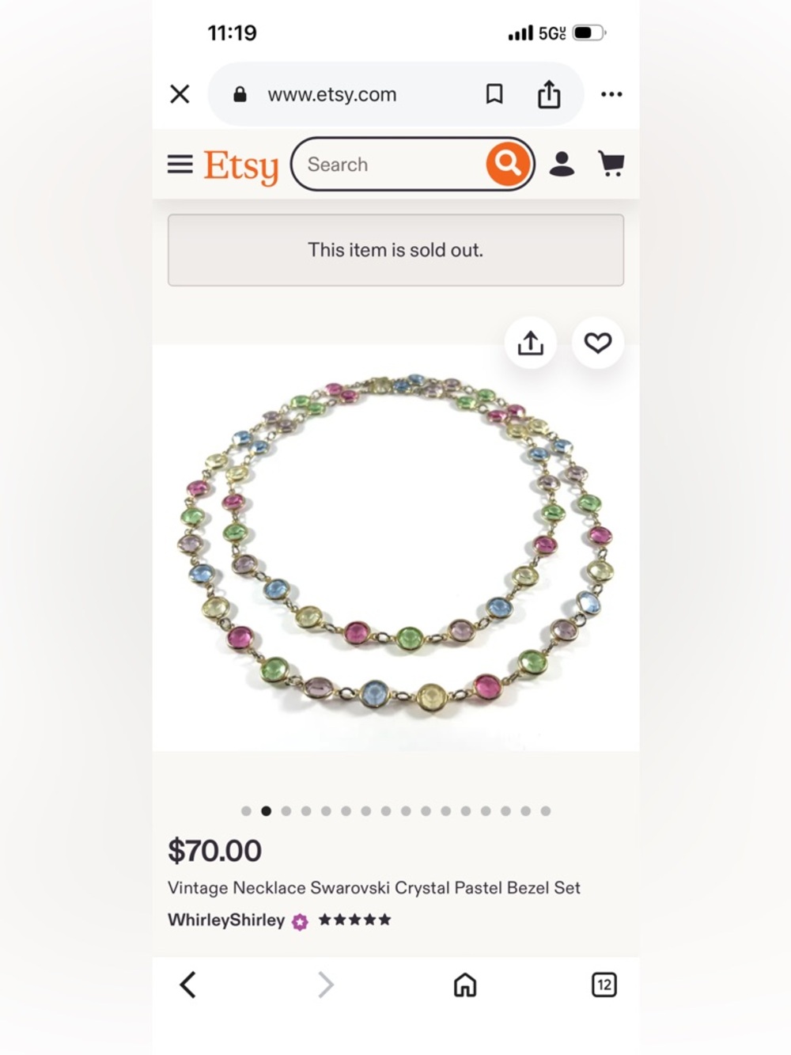Open the Etsy hamburger menu
Screen dimensions: 791x1055
(x=180, y=164)
